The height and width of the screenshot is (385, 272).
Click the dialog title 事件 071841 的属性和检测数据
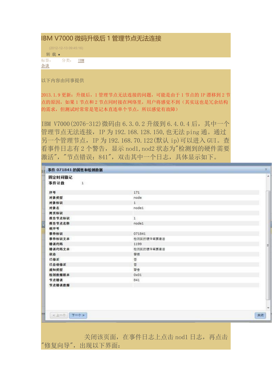click(x=75, y=170)
